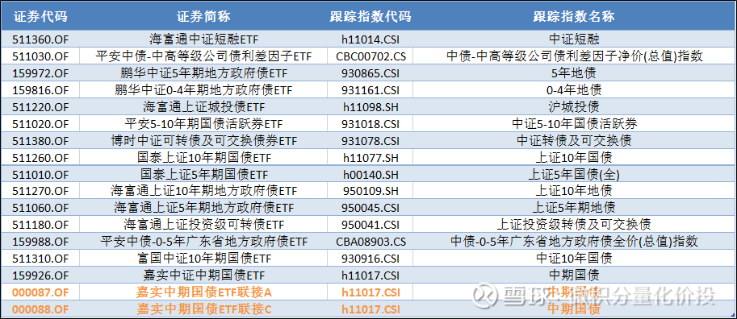Viewport: 737px width, 319px height.
Task: Select index code h11098.SH
Action: pos(371,107)
